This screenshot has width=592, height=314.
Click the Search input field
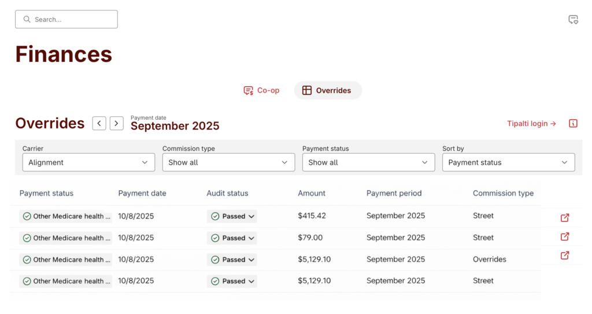click(72, 20)
